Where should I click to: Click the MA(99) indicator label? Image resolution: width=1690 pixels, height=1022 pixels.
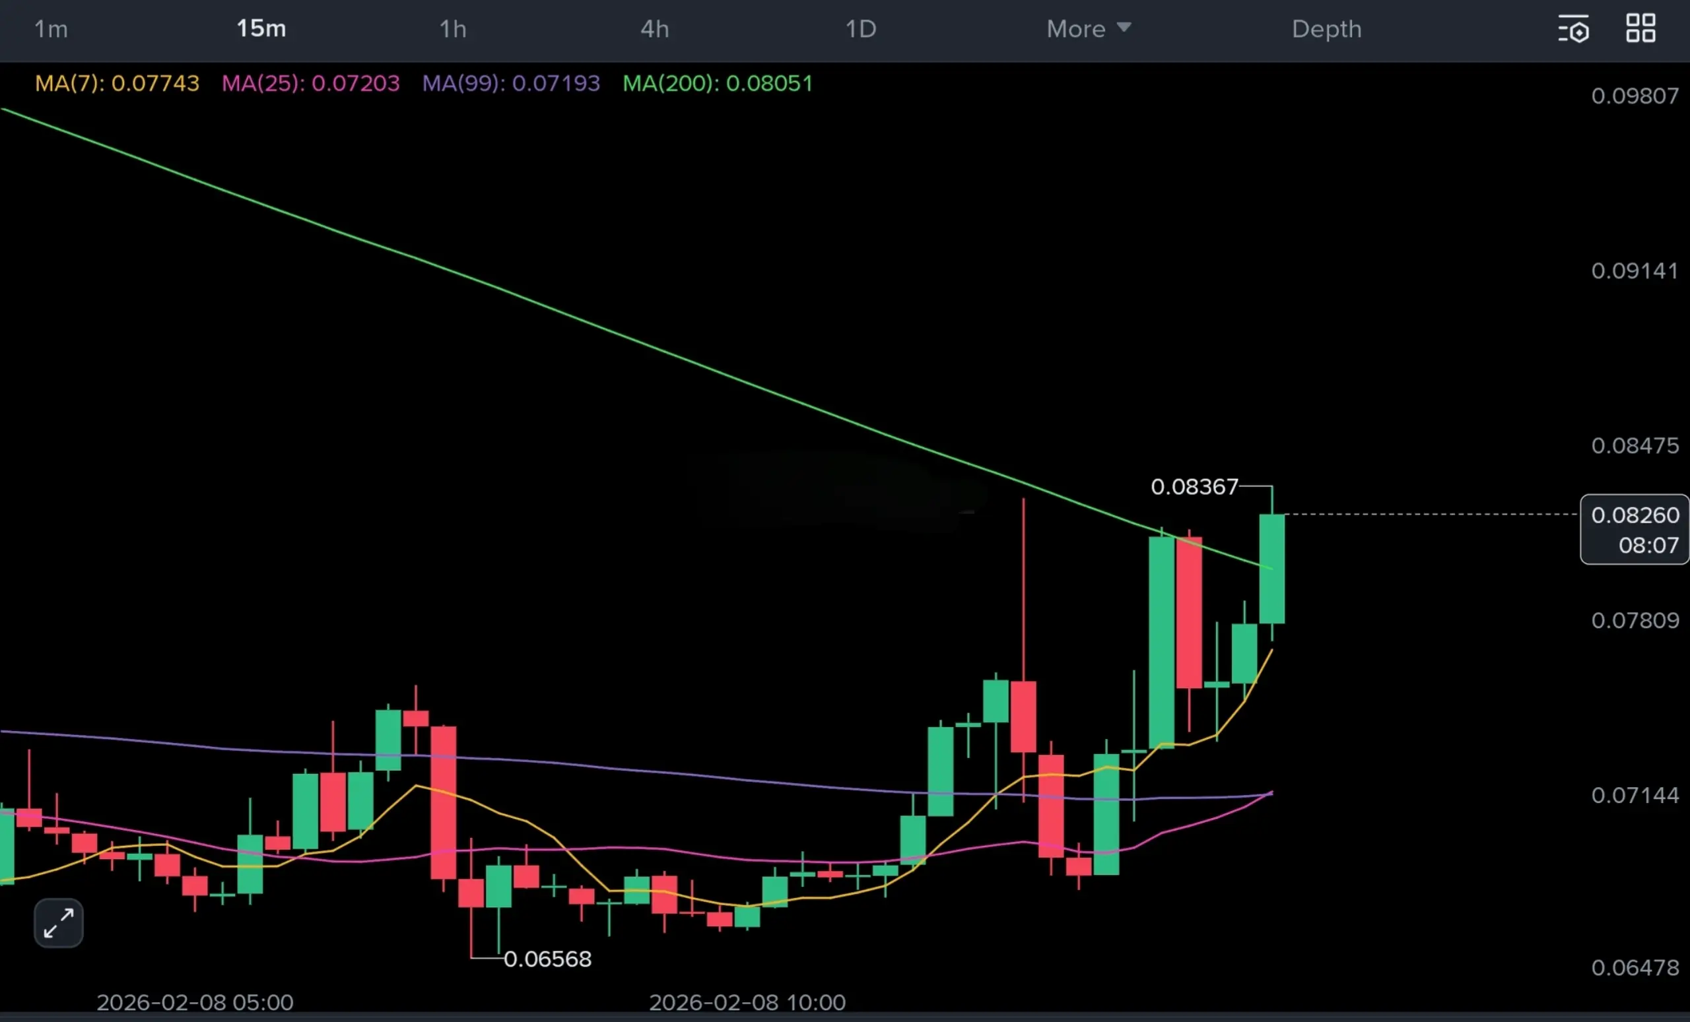pyautogui.click(x=511, y=83)
